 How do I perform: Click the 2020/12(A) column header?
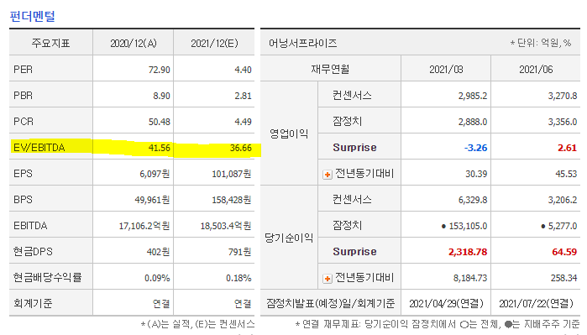click(134, 44)
